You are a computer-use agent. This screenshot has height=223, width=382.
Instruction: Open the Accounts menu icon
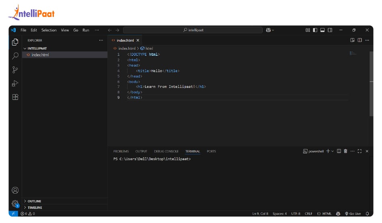point(15,190)
